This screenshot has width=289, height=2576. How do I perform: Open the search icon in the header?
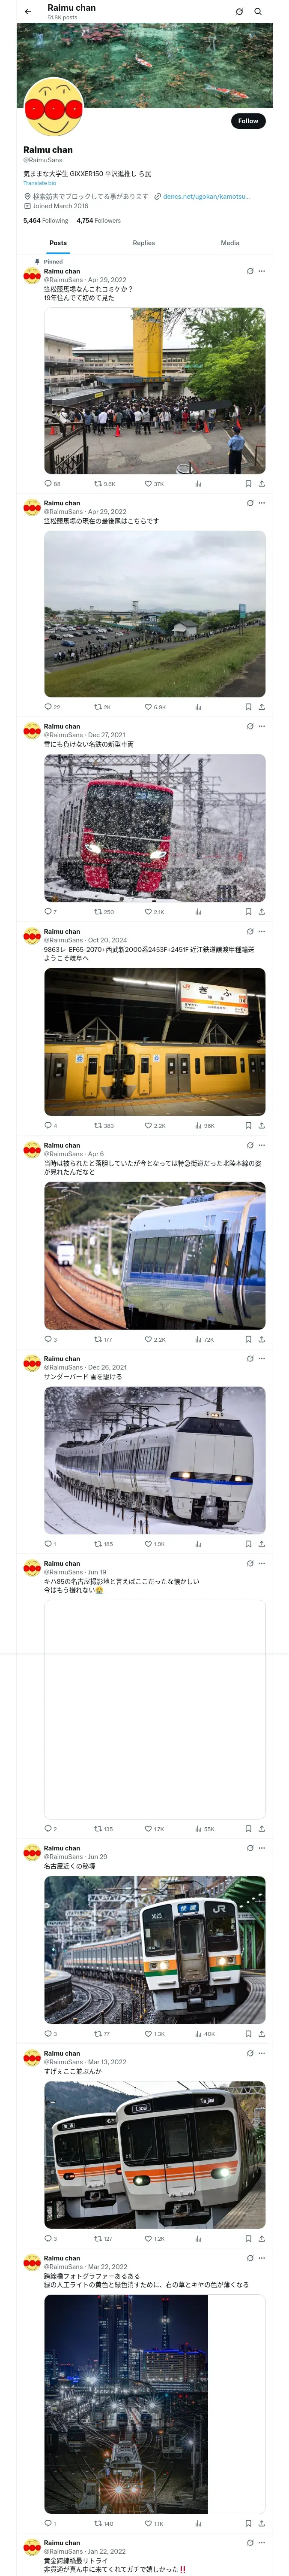(x=258, y=12)
